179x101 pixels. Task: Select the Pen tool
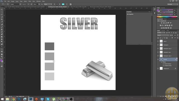tap(2, 44)
